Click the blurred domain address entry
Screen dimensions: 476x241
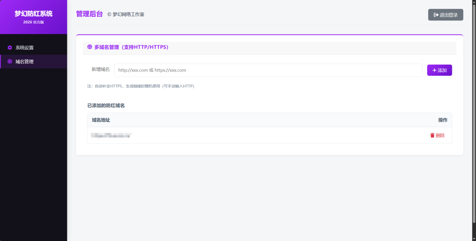pyautogui.click(x=112, y=135)
